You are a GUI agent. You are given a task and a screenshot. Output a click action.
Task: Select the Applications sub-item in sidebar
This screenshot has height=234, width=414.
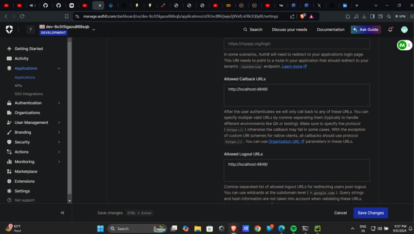point(25,77)
